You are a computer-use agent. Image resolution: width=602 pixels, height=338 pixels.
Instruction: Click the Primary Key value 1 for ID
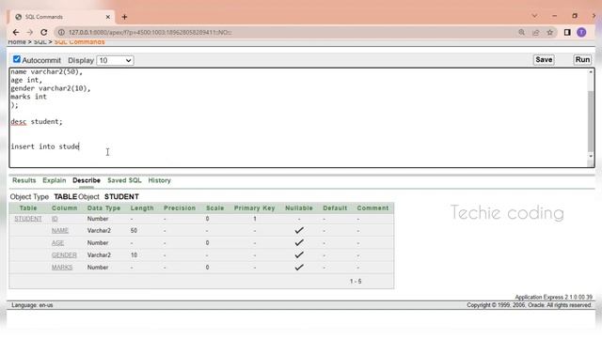[x=255, y=219]
